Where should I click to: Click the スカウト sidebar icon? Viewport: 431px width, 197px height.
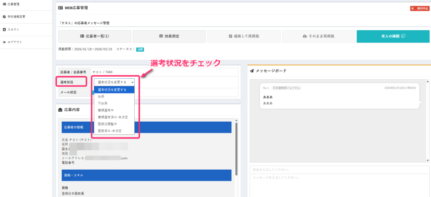(x=4, y=29)
